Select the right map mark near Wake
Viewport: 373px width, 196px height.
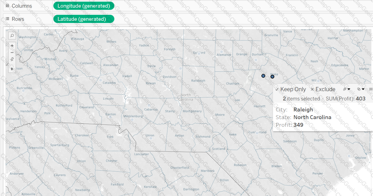pos(272,77)
